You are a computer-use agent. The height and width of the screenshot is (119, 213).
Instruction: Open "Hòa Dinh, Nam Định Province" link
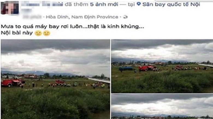[82, 17]
